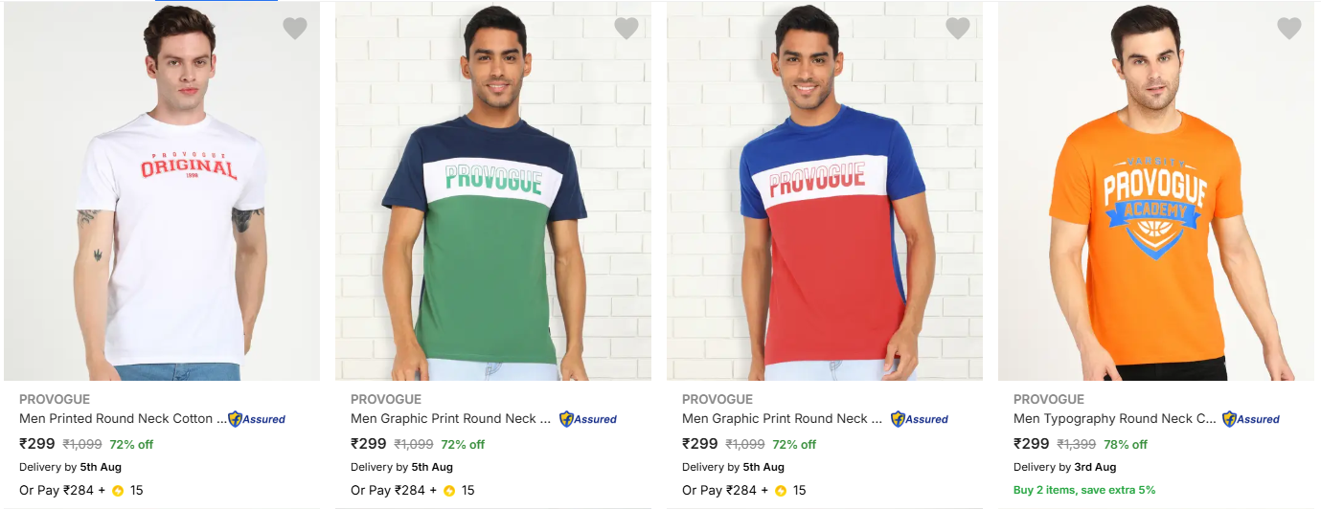Click Assured badge on green t-shirt listing
Image resolution: width=1321 pixels, height=509 pixels.
(588, 419)
